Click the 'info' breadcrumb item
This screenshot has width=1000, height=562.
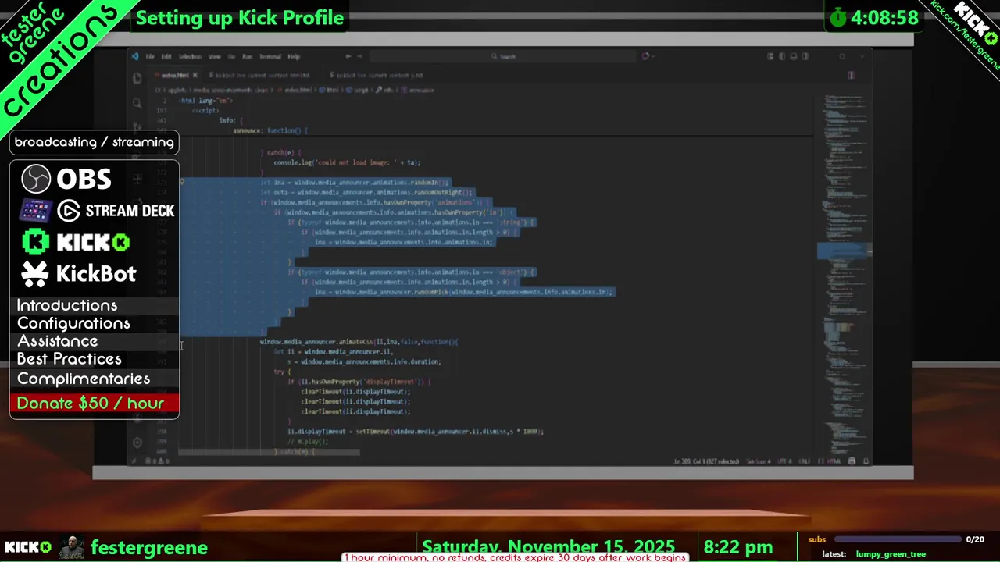tap(386, 90)
